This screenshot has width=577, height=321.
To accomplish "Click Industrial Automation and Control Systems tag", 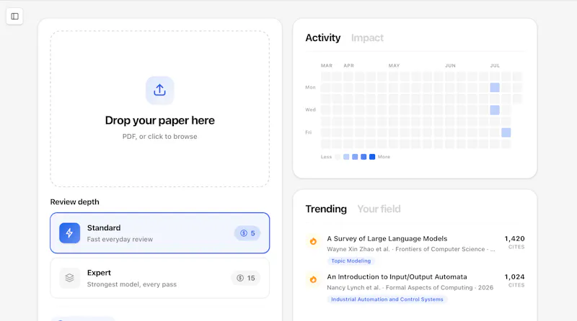I will (387, 299).
